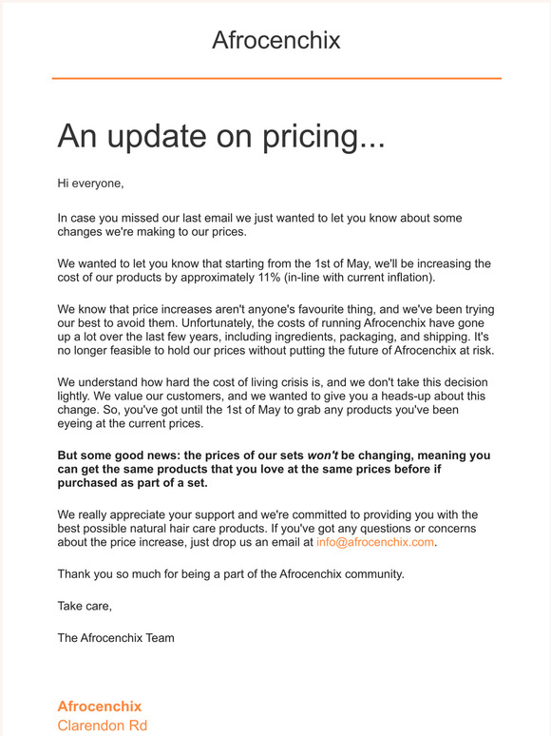This screenshot has width=551, height=736.
Task: Open the Afrocenchix header logo text
Action: tap(276, 40)
